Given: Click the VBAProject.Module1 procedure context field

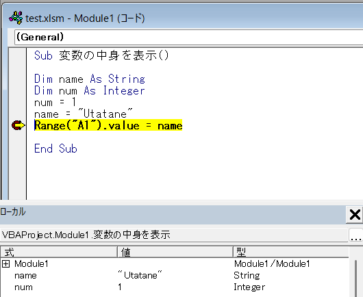Looking at the screenshot, I should 174,235.
